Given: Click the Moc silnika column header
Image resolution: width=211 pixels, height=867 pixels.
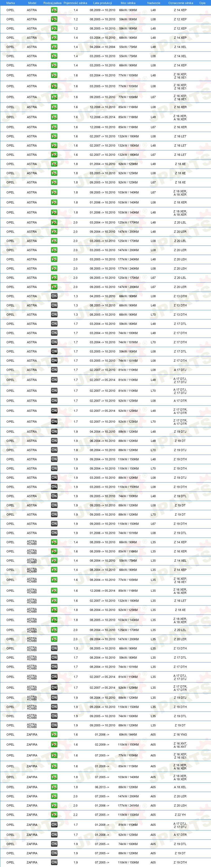Looking at the screenshot, I should coord(128,3).
